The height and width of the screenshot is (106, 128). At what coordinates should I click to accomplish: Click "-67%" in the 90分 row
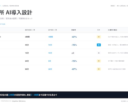74,69
